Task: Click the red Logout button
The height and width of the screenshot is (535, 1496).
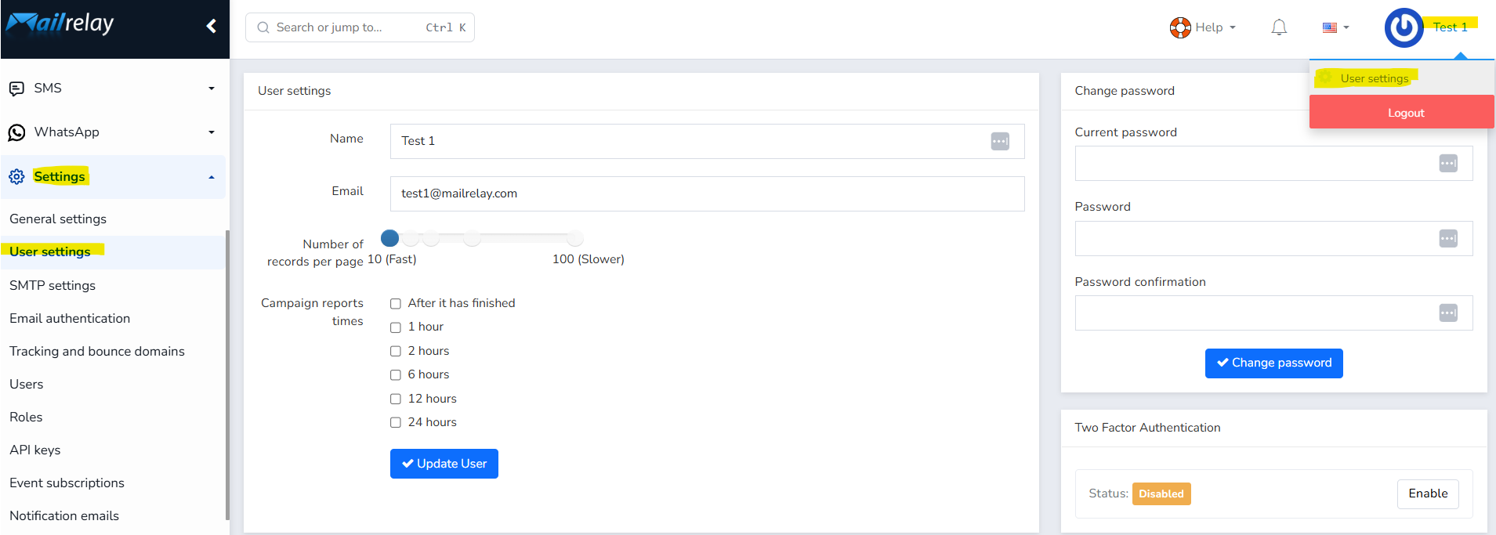Action: click(x=1402, y=112)
